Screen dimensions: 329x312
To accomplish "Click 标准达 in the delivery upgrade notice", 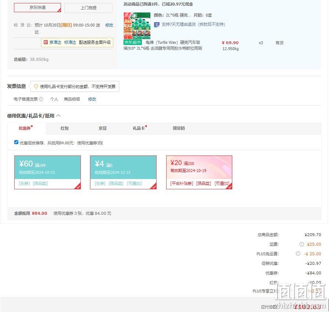I will [x=70, y=42].
